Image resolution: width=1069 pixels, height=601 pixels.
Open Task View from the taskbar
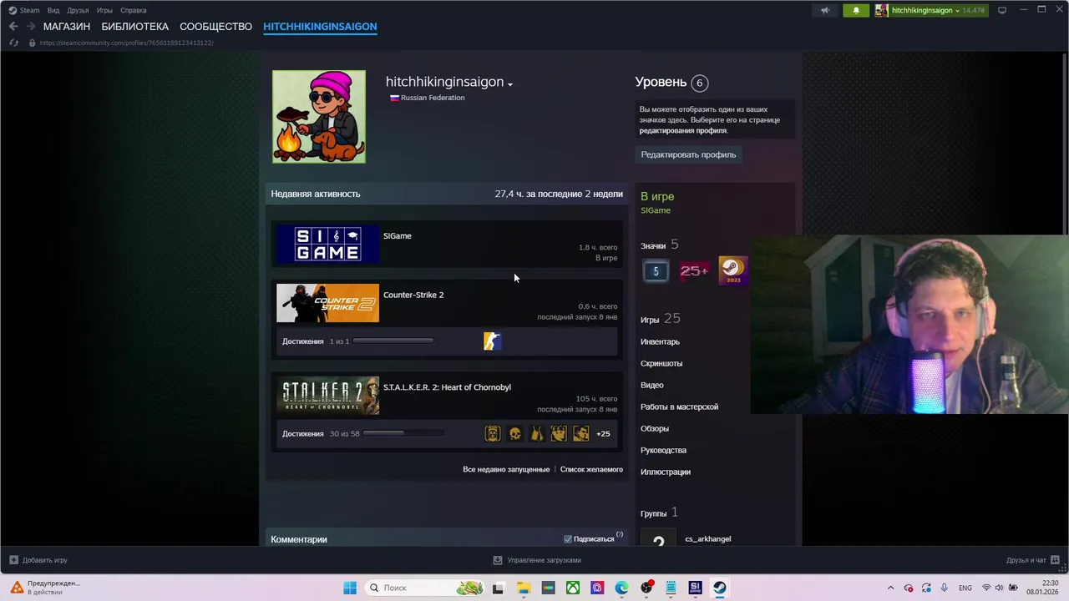[x=499, y=588]
